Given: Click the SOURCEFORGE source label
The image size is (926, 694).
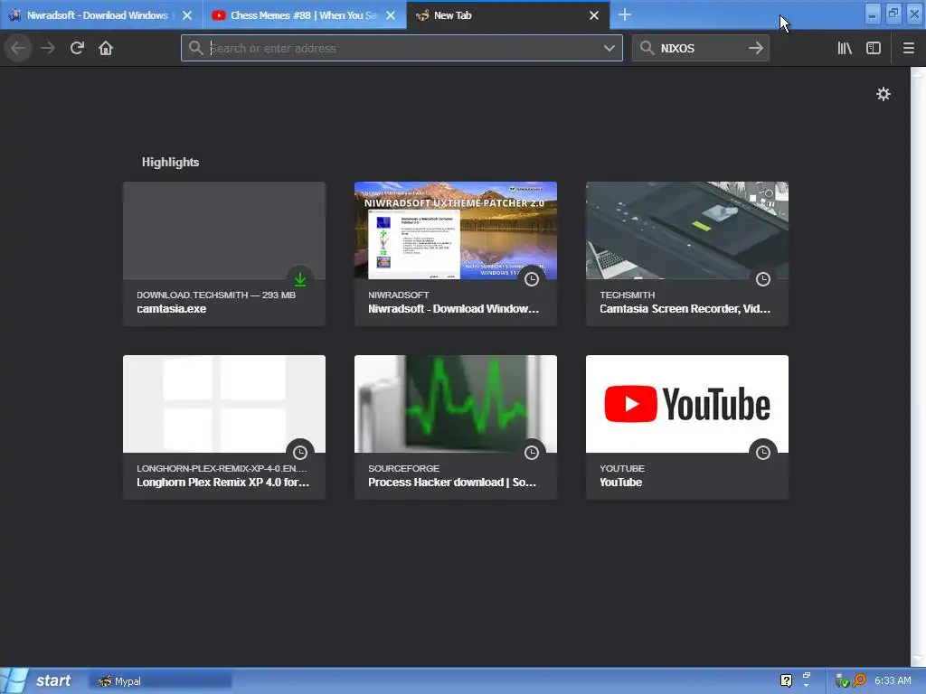Looking at the screenshot, I should tap(403, 468).
